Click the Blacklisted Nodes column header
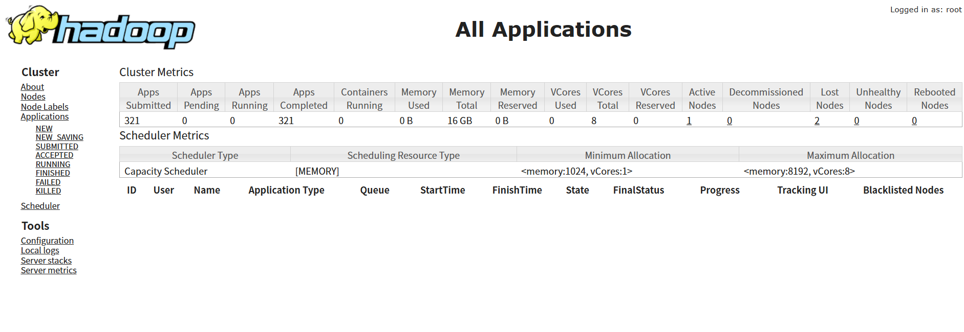 904,190
